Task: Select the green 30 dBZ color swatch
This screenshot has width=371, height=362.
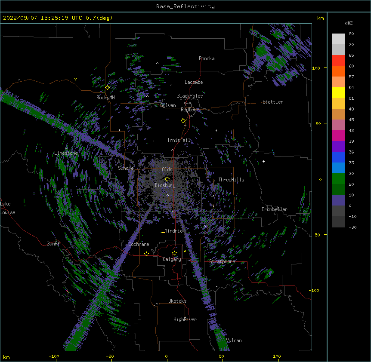Action: coord(338,179)
